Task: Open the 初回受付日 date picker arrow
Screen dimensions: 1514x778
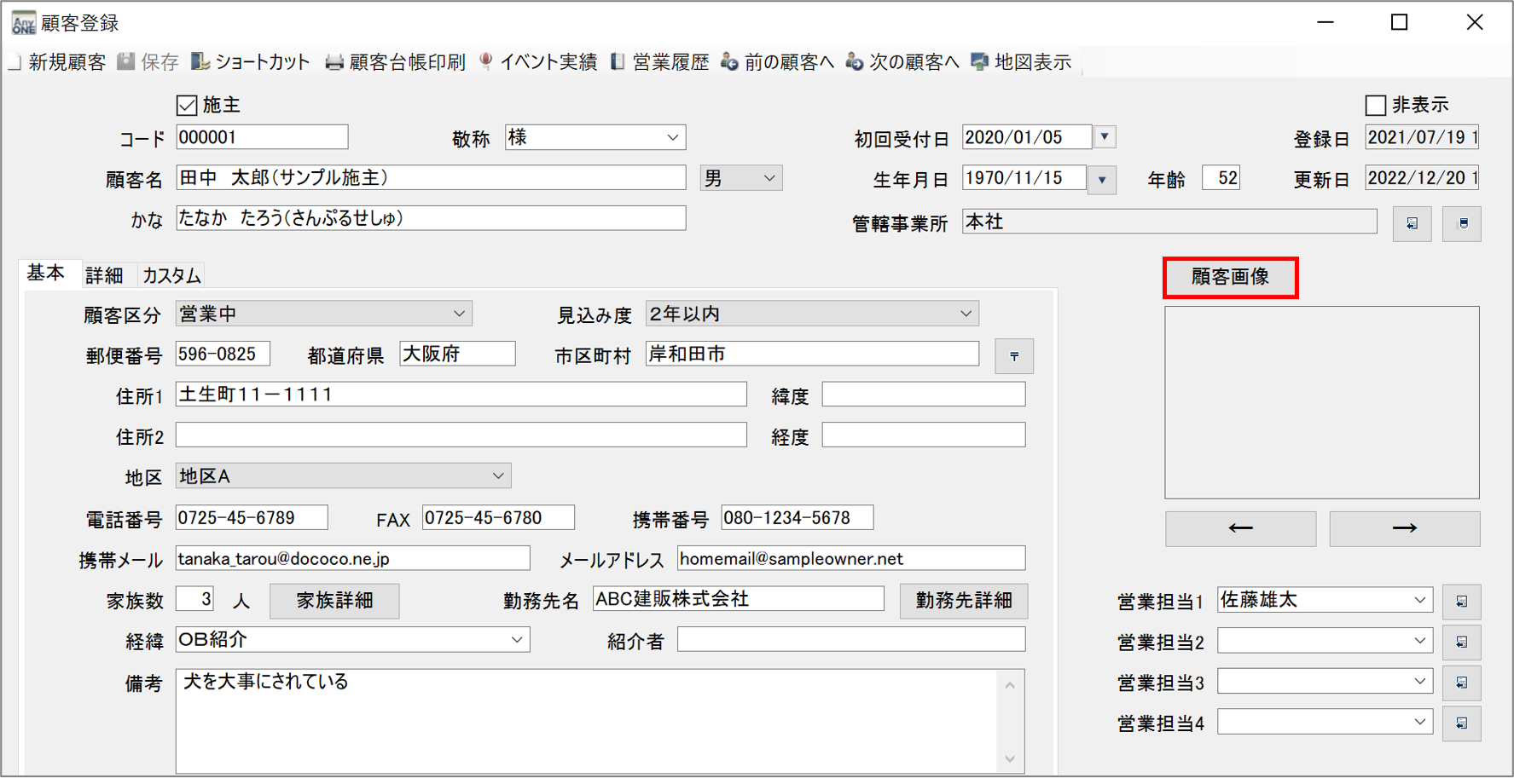Action: 1105,137
